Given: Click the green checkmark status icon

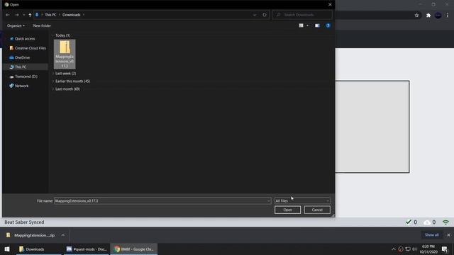Looking at the screenshot, I should click(409, 222).
